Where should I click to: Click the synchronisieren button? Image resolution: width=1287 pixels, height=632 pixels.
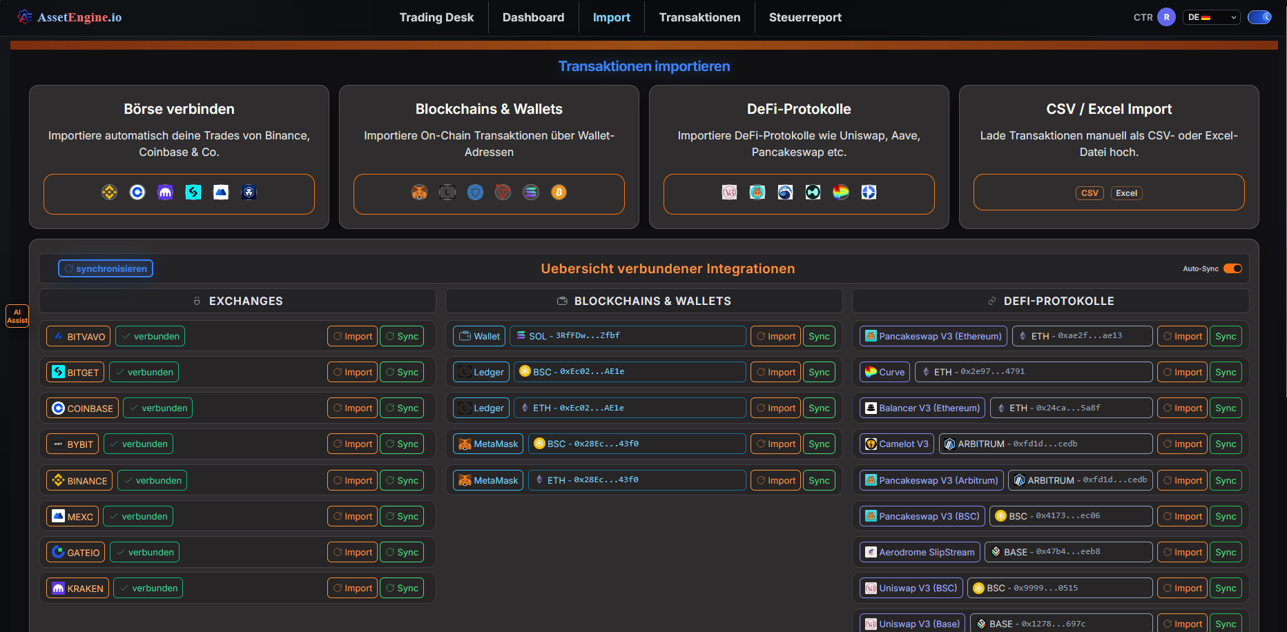[x=106, y=268]
